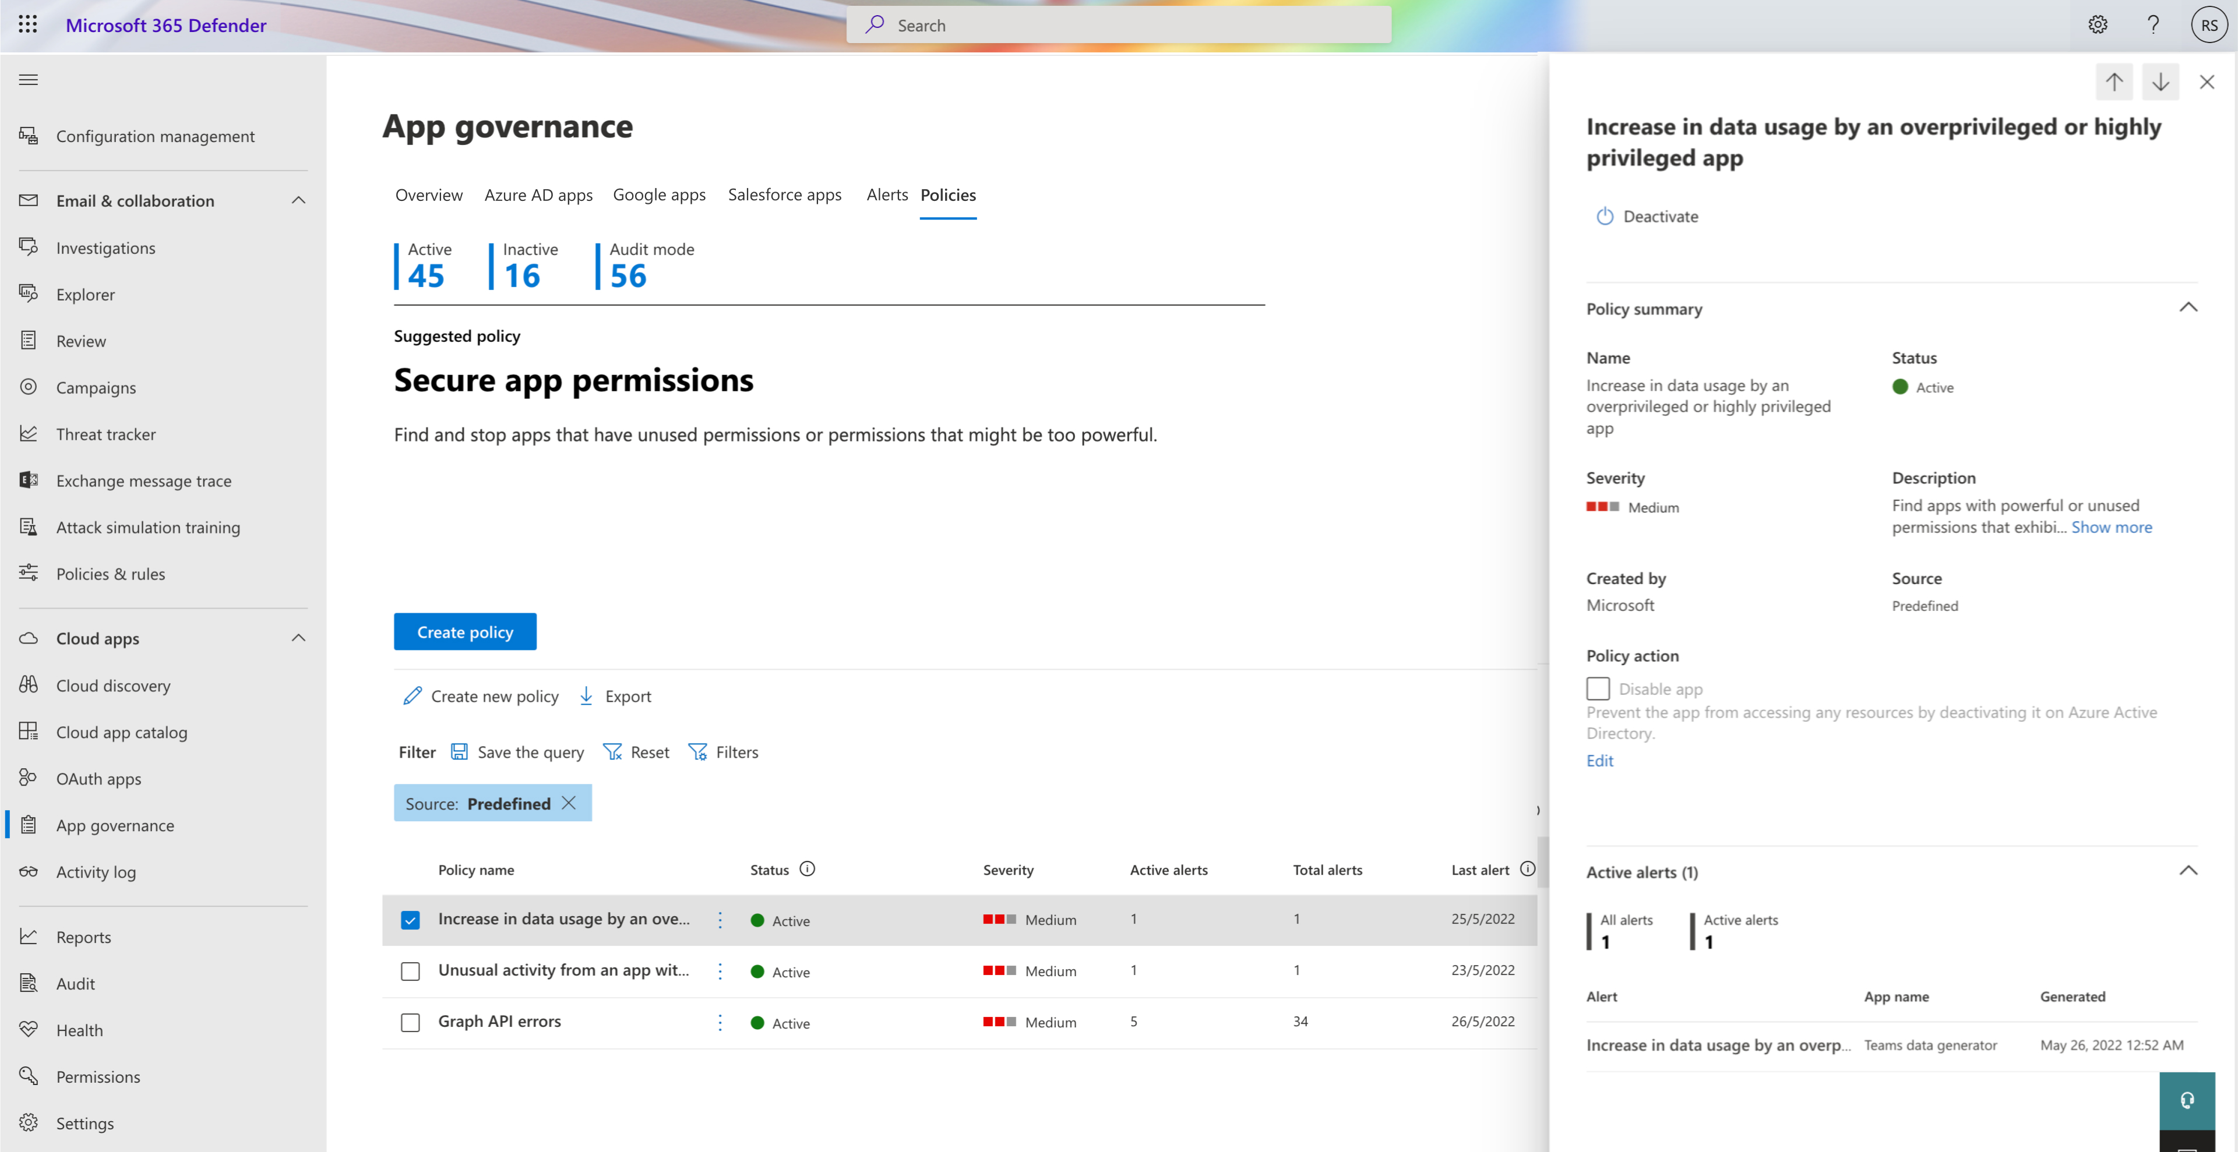Toggle the Increase in data usage policy checkbox

click(x=410, y=920)
